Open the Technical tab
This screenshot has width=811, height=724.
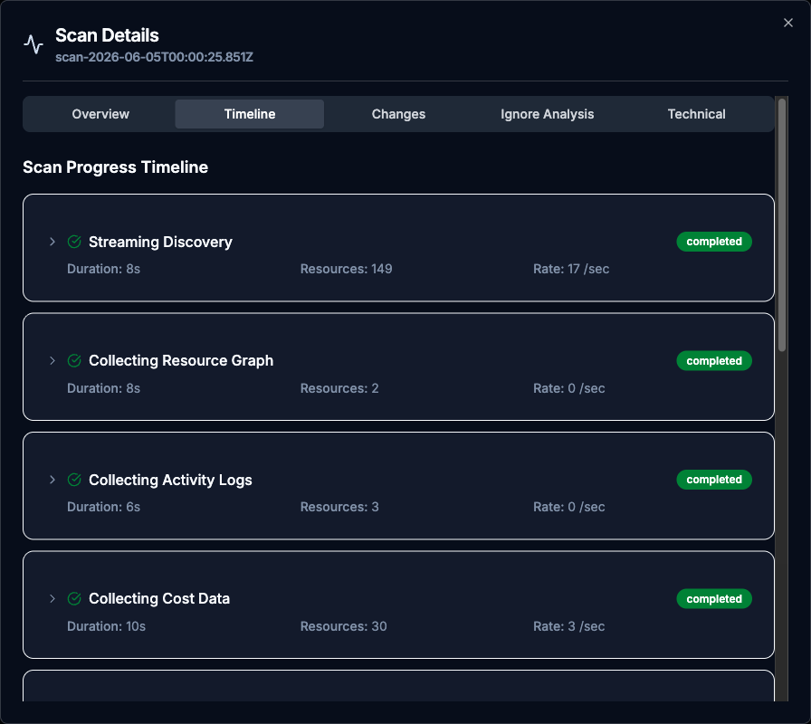696,114
